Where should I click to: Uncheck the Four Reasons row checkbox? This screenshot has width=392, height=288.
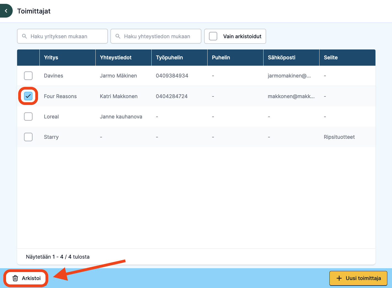tap(28, 96)
